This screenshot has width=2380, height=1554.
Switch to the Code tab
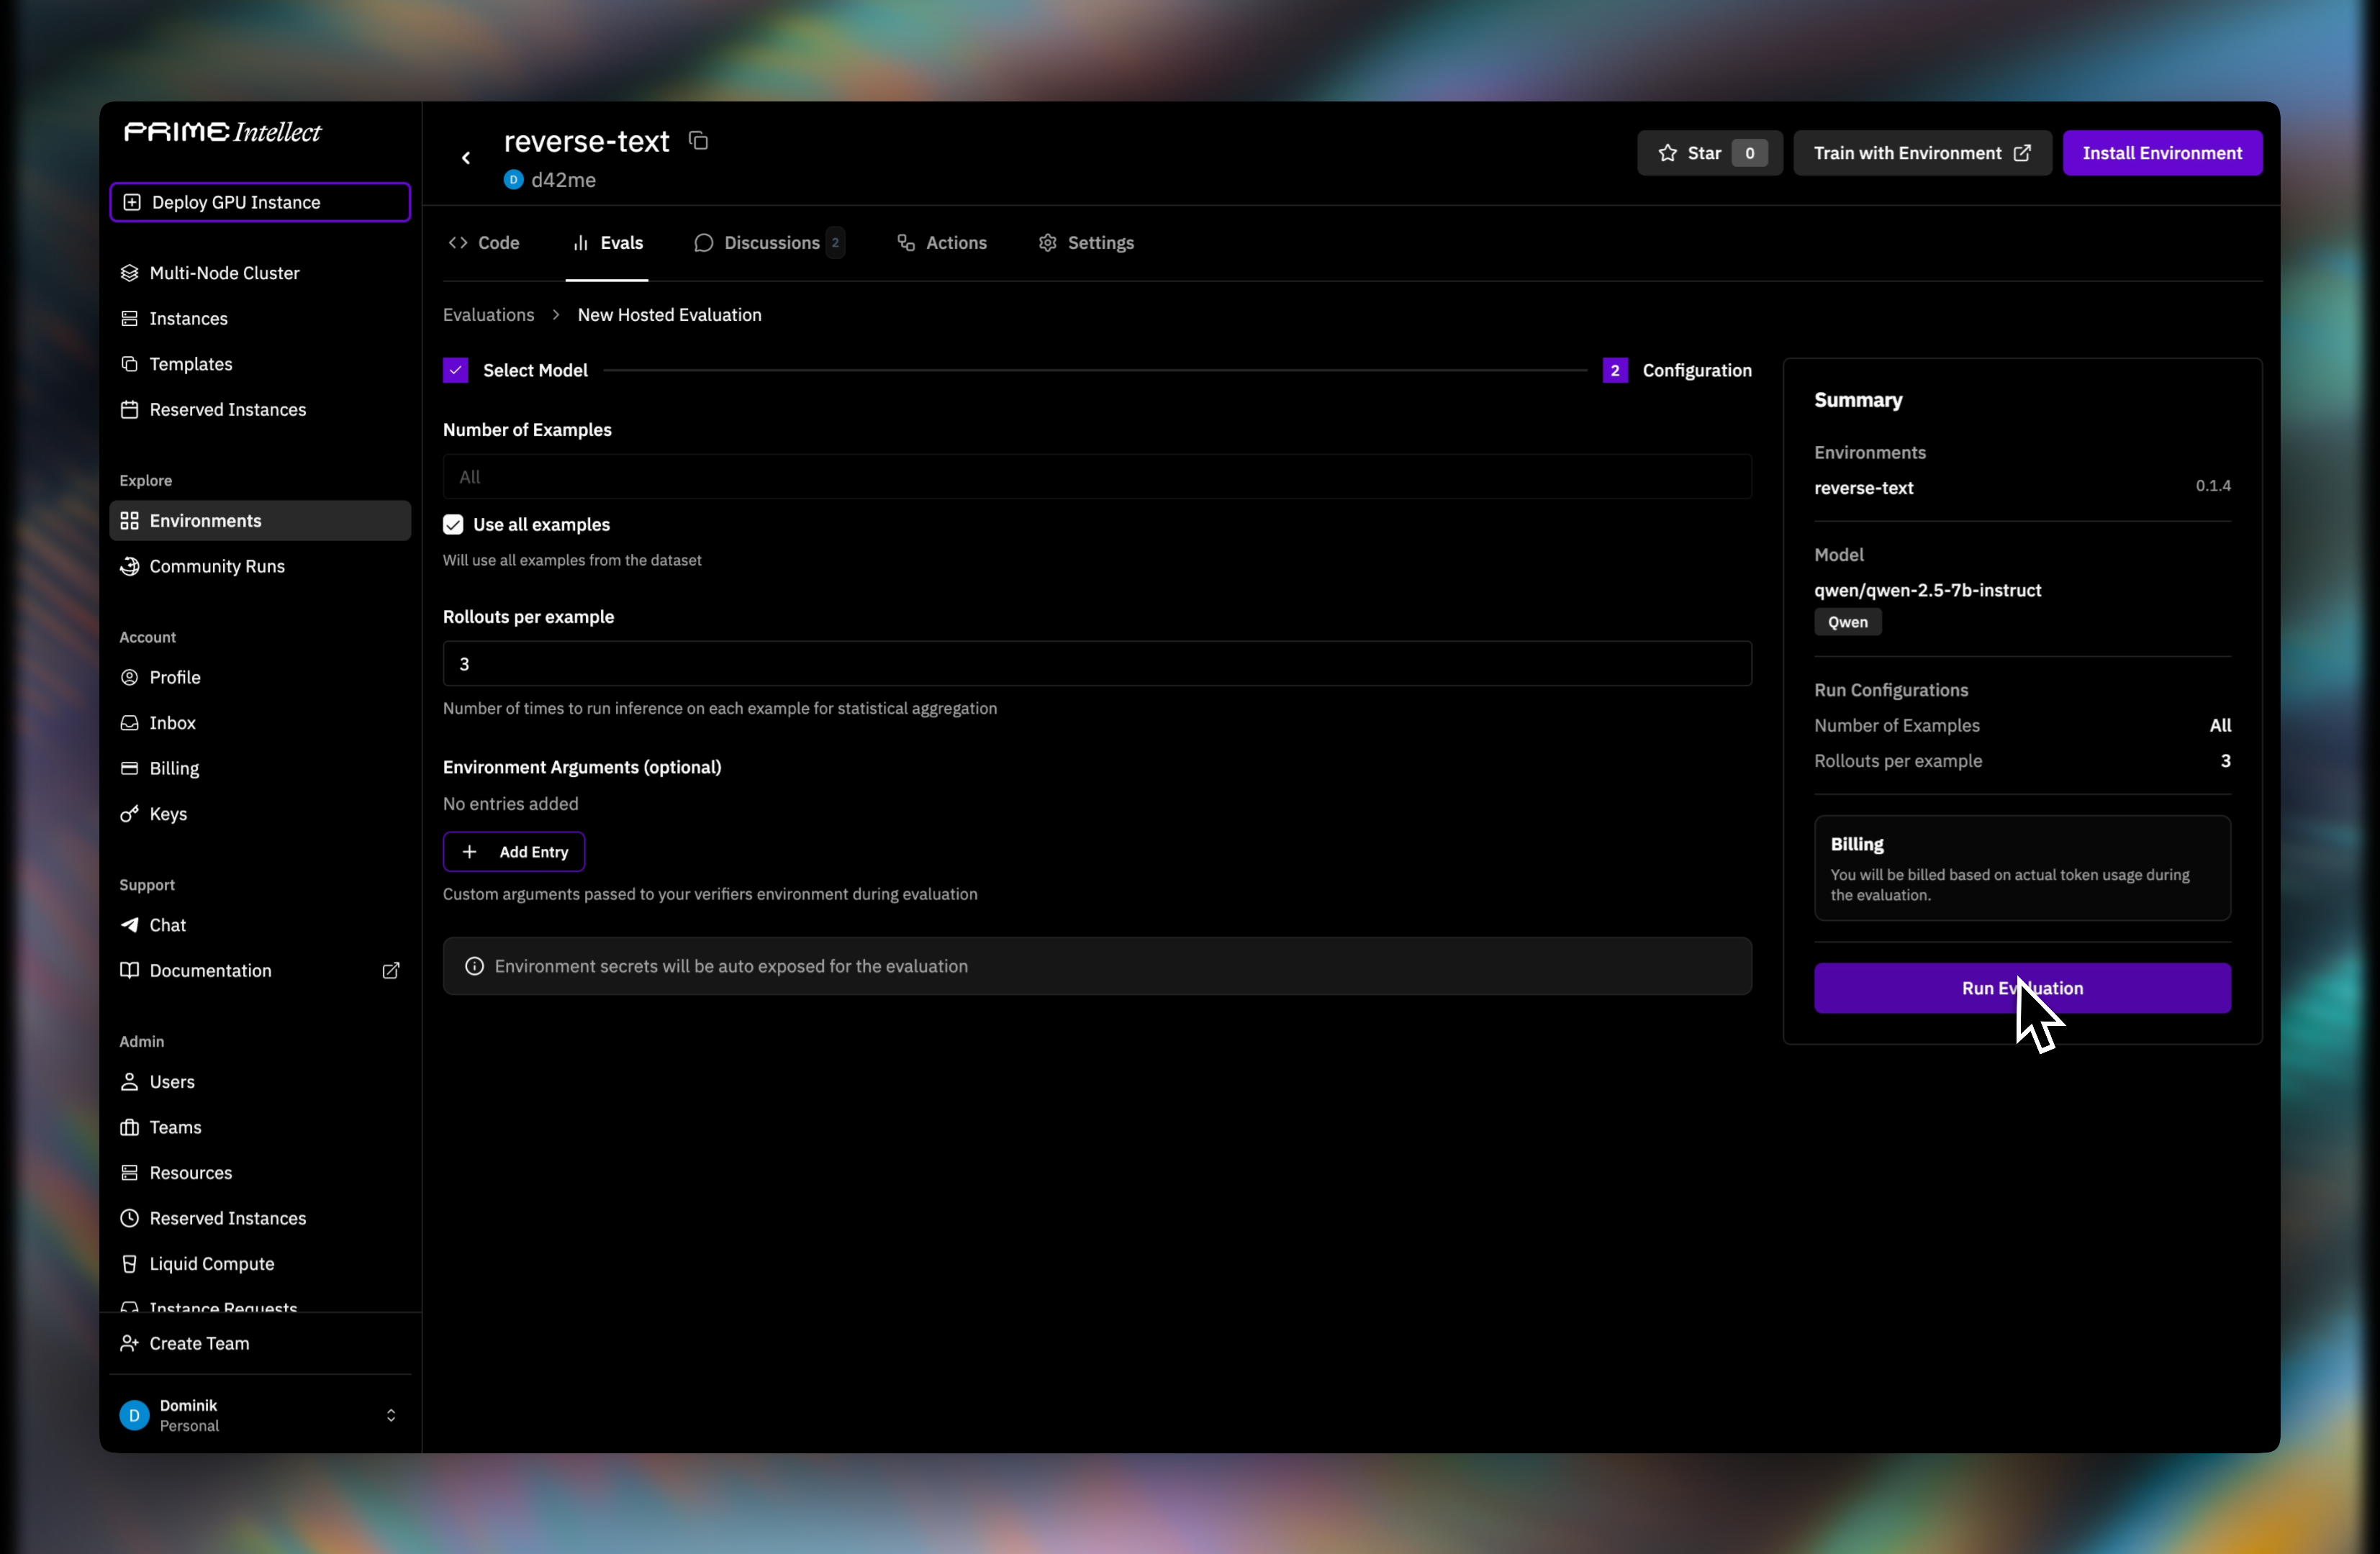pyautogui.click(x=484, y=243)
